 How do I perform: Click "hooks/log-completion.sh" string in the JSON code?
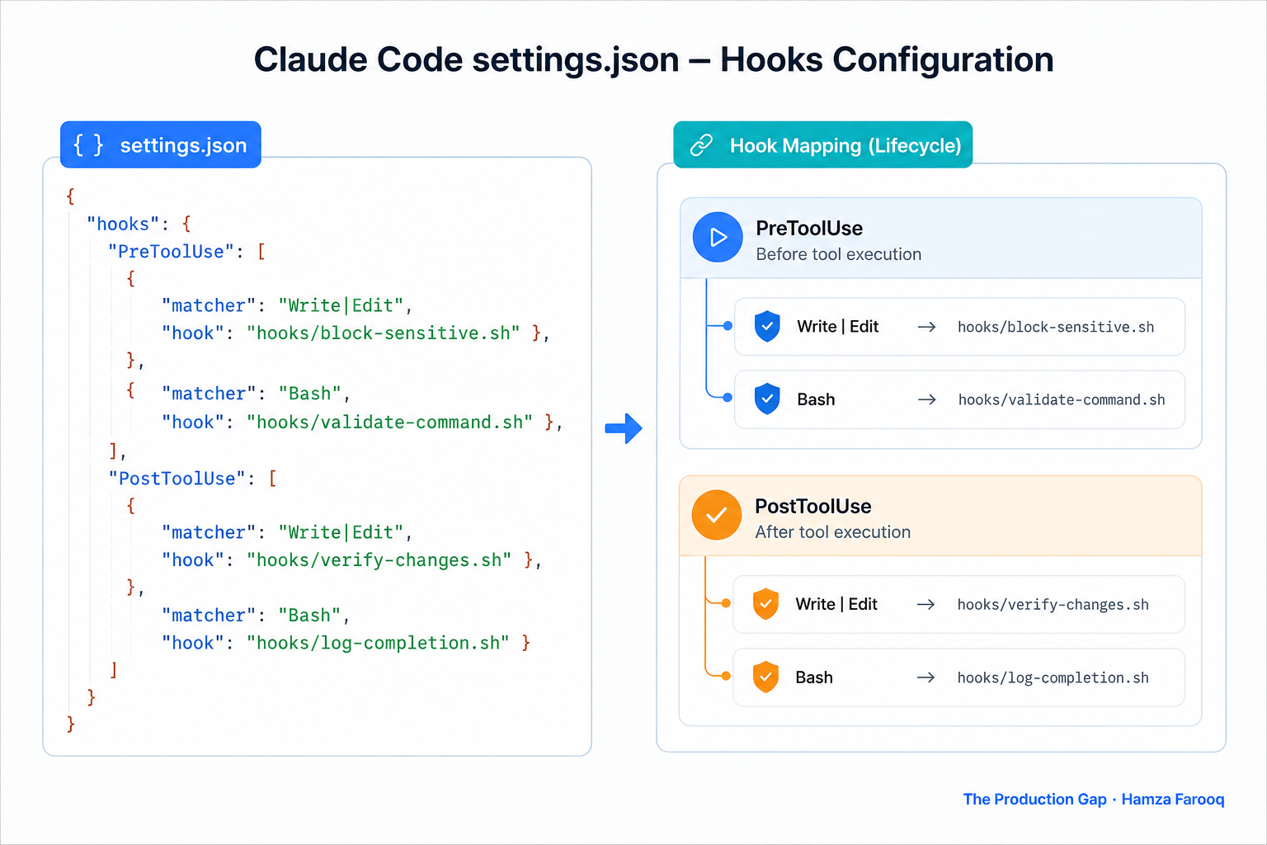tap(378, 642)
